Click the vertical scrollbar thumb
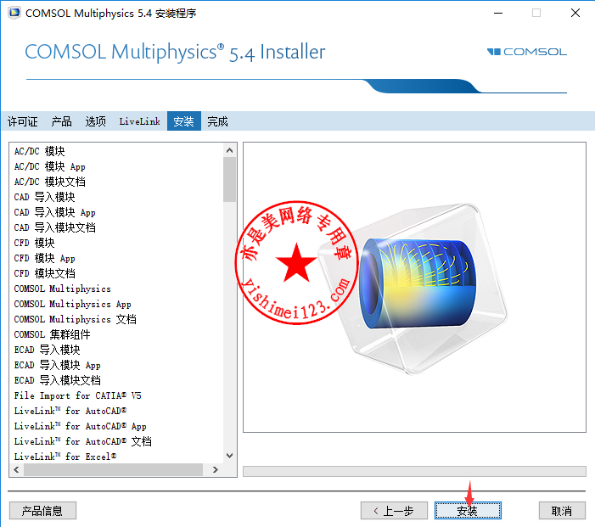 click(229, 179)
